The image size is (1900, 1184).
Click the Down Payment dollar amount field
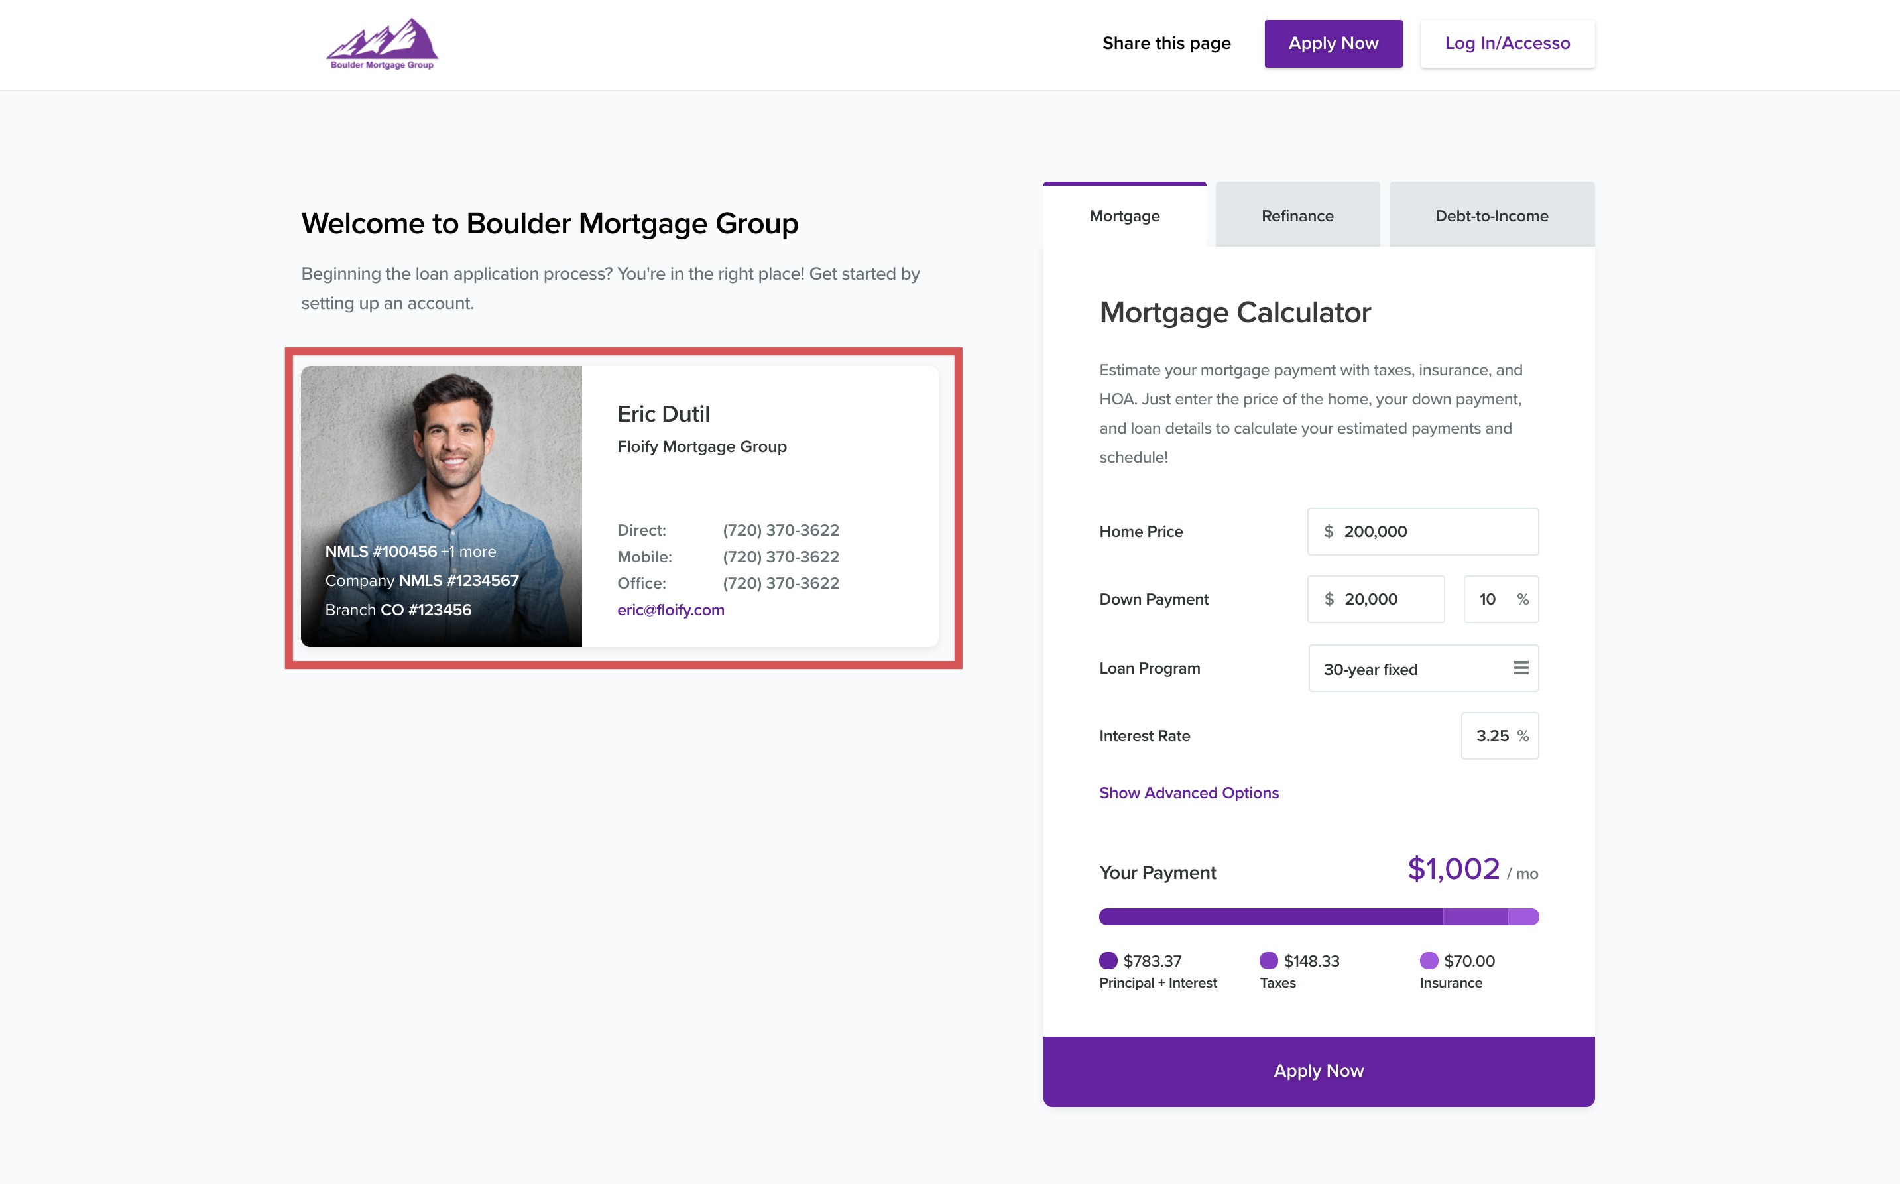point(1376,599)
